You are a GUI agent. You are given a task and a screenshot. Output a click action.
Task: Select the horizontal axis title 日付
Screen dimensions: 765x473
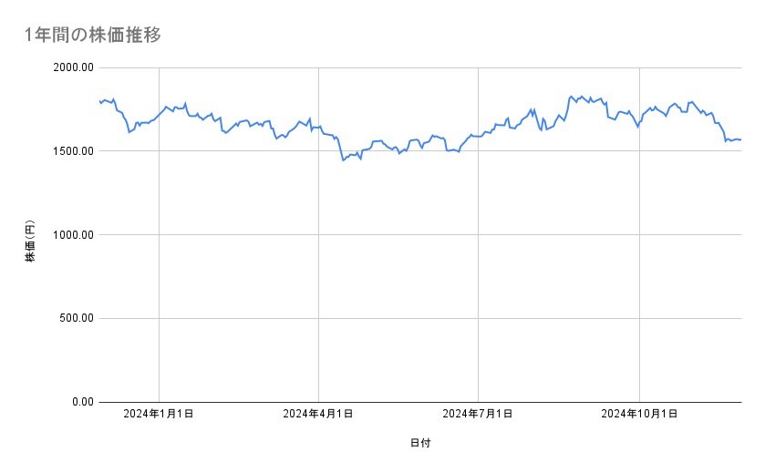[420, 443]
